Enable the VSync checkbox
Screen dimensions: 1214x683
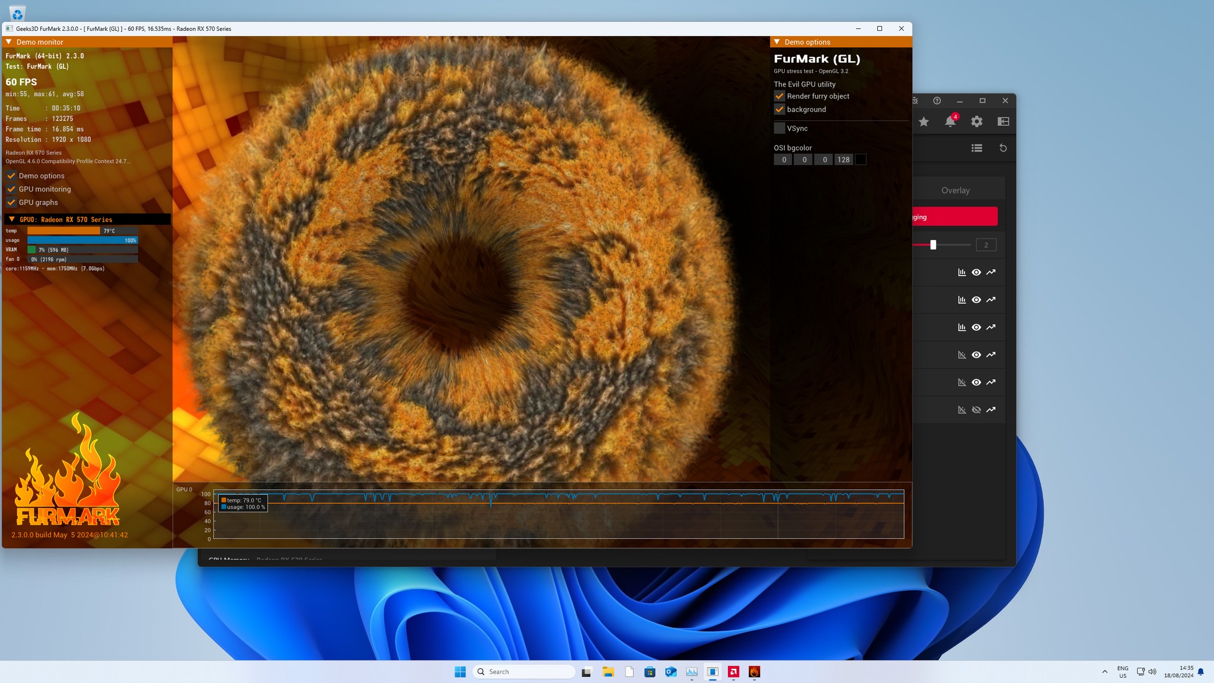click(779, 128)
